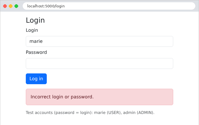Click the Test accounts hint text
Screen dimensions: 199x125
(x=90, y=113)
